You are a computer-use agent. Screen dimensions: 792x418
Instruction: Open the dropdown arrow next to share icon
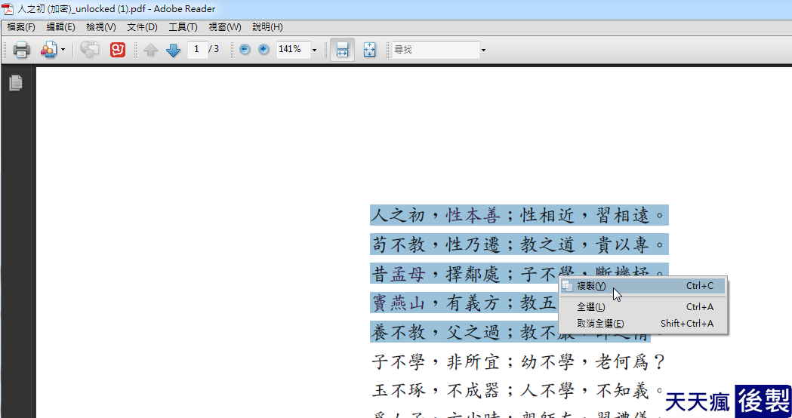63,50
